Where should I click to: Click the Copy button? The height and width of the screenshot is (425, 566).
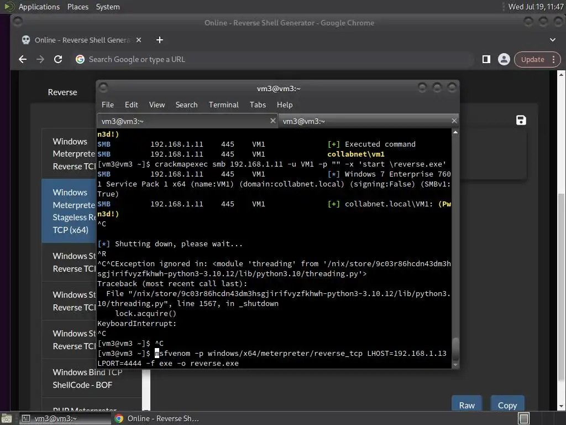tap(507, 405)
